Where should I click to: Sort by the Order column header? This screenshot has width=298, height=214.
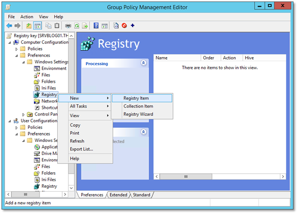[x=211, y=58]
